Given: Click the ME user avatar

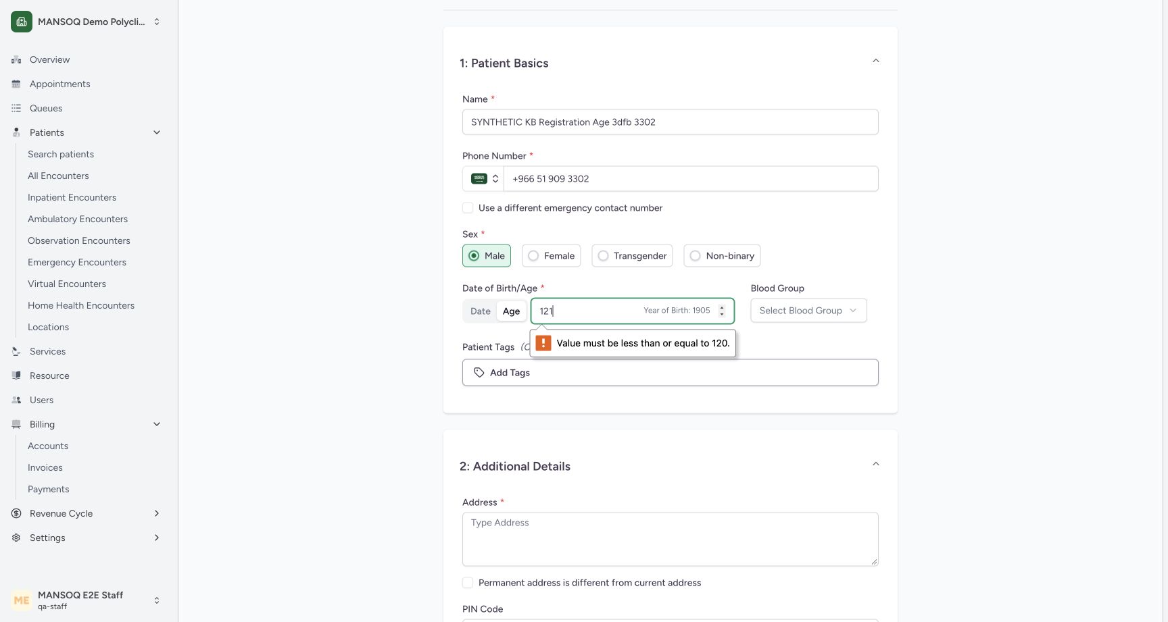Looking at the screenshot, I should pyautogui.click(x=22, y=600).
